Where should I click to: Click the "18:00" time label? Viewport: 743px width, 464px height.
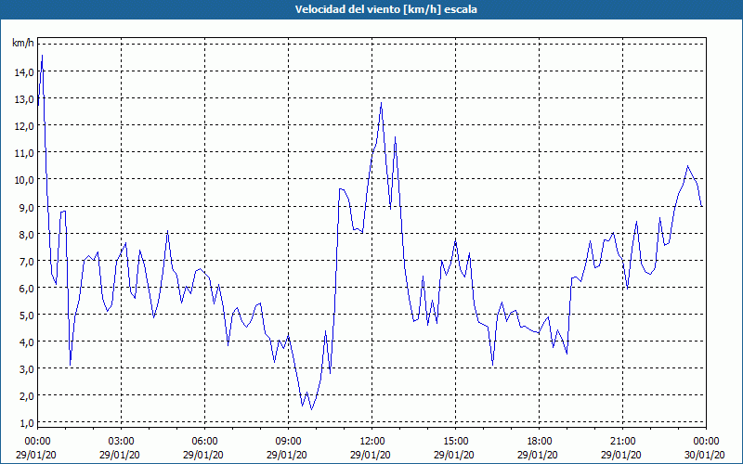540,442
